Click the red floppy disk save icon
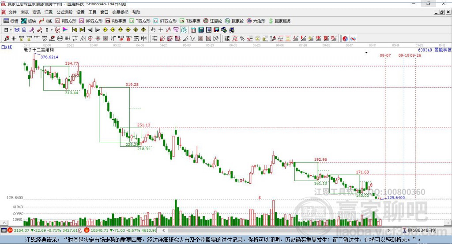452x244 pixels. click(x=216, y=30)
